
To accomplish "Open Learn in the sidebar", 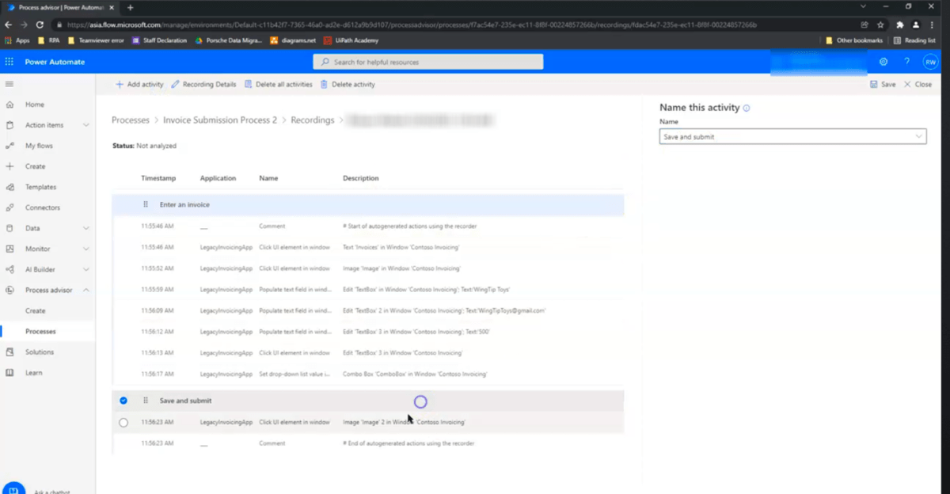I will click(x=34, y=372).
